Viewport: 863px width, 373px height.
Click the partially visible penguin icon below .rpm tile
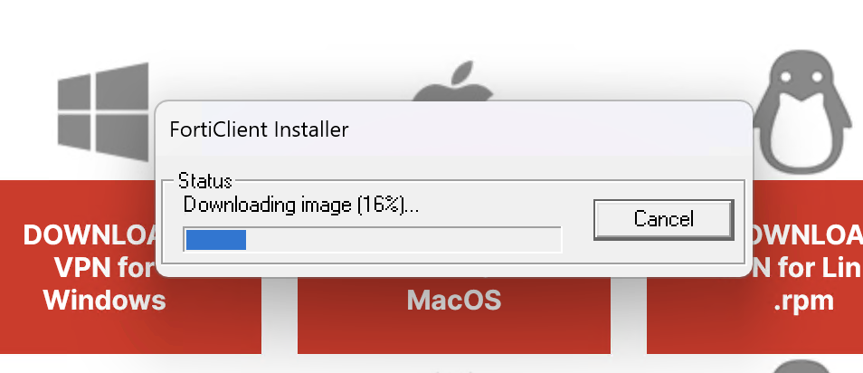pyautogui.click(x=801, y=367)
